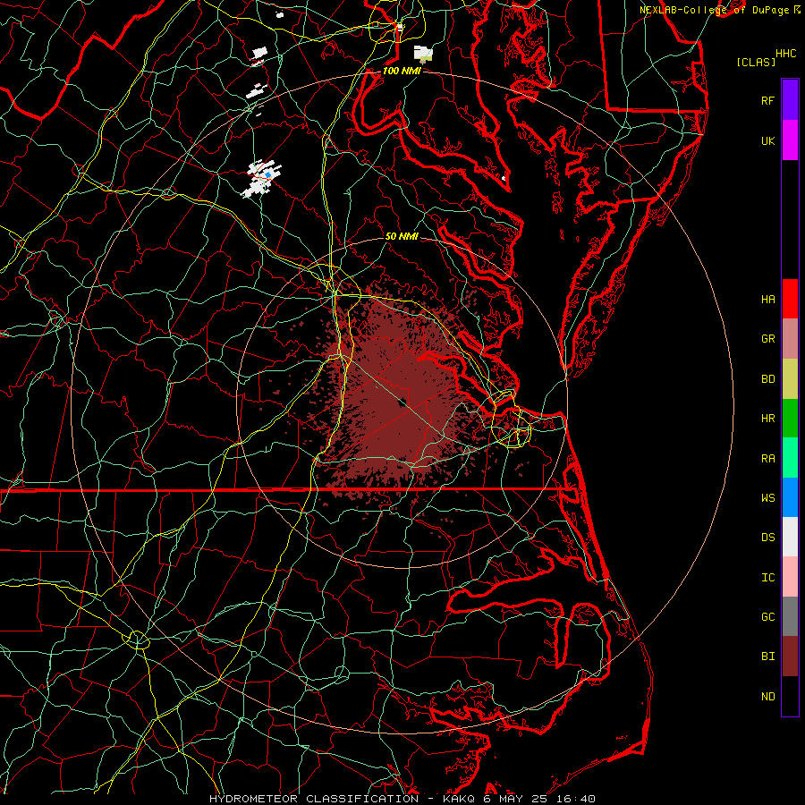Pick the HR green legend swatch
Viewport: 805px width, 805px height.
(790, 419)
